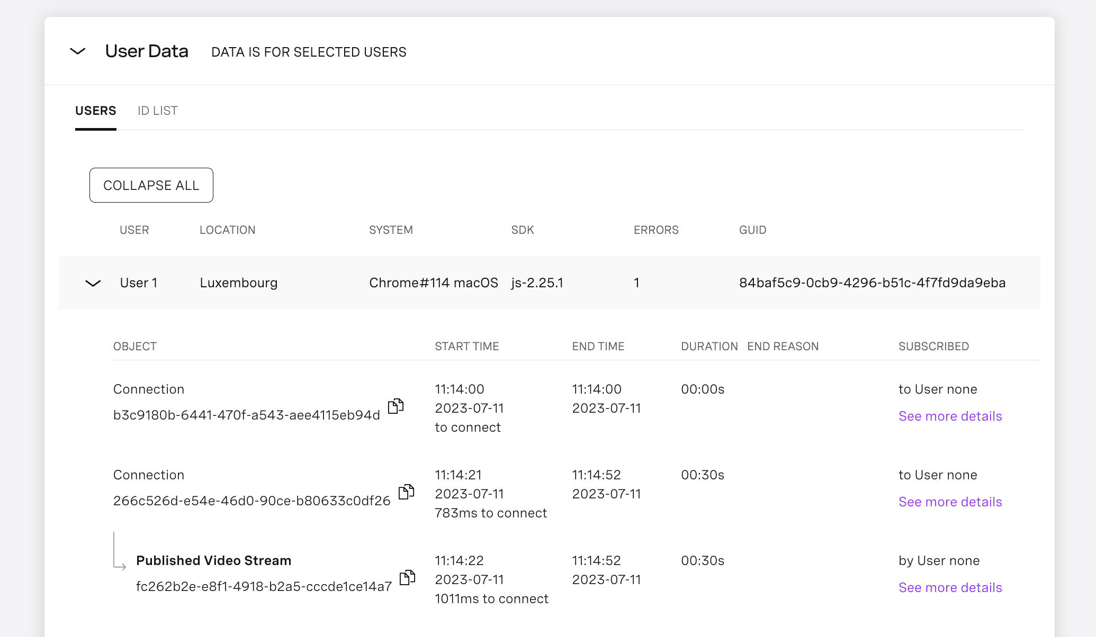The width and height of the screenshot is (1096, 637).
Task: Open See more details for Published Video Stream
Action: pos(950,587)
